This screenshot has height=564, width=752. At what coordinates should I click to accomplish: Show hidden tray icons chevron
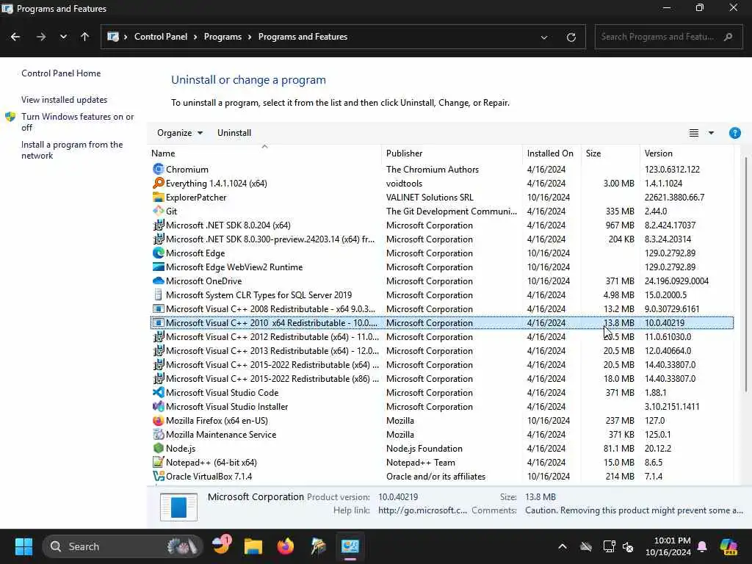(562, 546)
